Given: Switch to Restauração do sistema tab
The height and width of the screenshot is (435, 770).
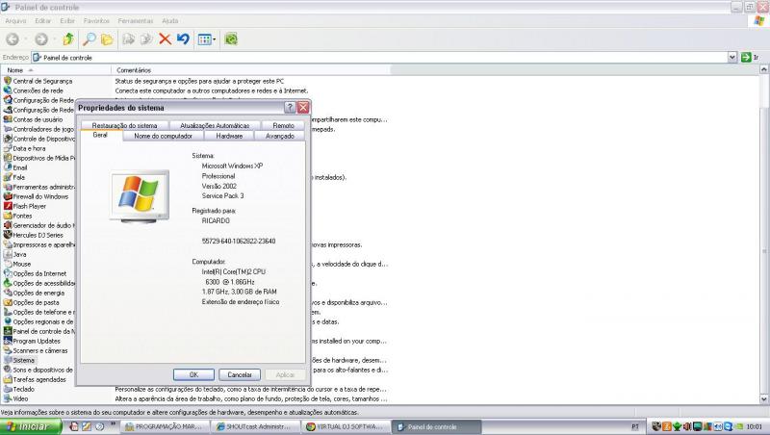Looking at the screenshot, I should [x=125, y=126].
